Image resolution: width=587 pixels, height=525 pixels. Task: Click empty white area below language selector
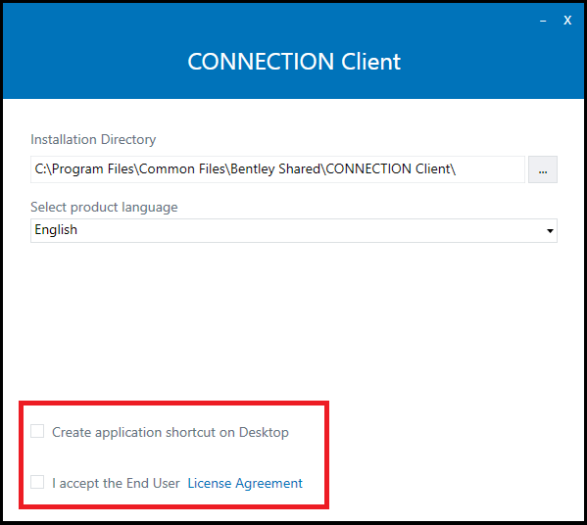coord(294,318)
